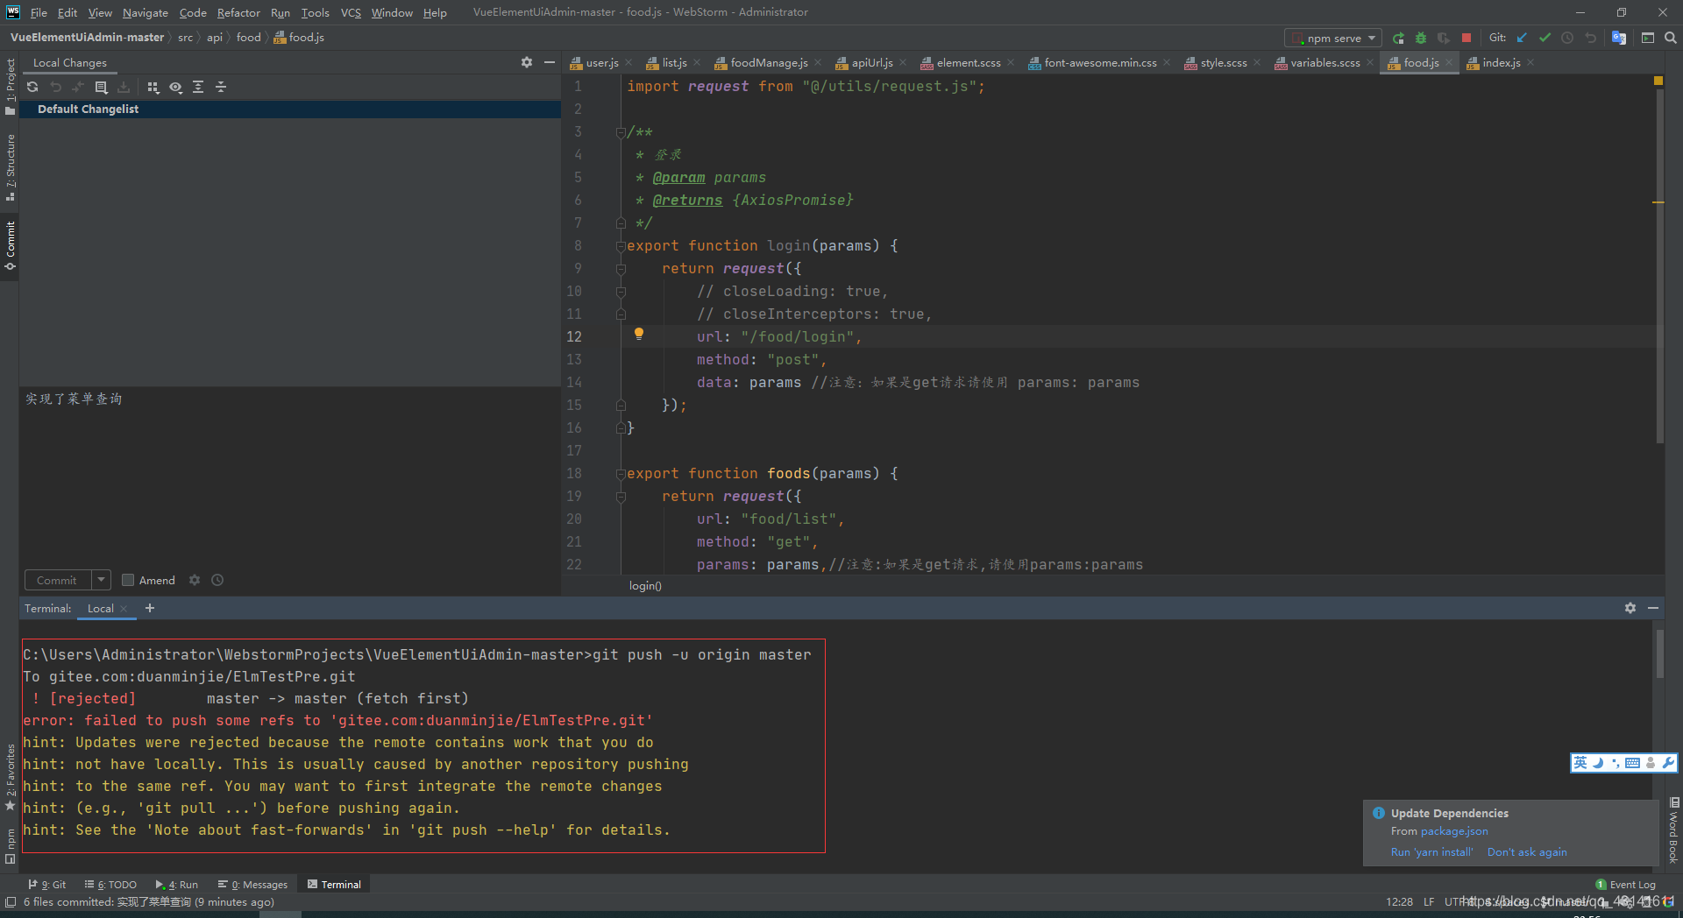The width and height of the screenshot is (1683, 918).
Task: Open commit options gear next to Amend
Action: (x=195, y=580)
